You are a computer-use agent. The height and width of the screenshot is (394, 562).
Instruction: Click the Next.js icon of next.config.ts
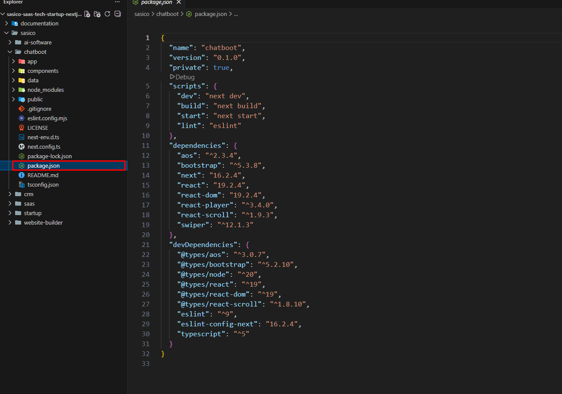point(22,147)
